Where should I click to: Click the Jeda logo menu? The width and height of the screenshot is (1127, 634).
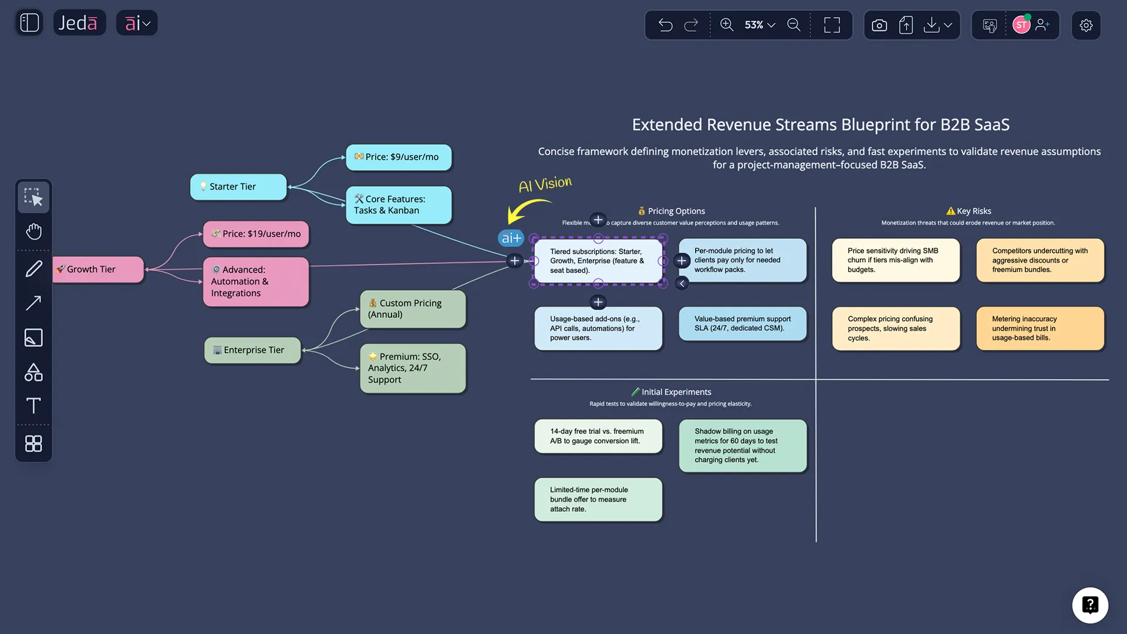(79, 22)
